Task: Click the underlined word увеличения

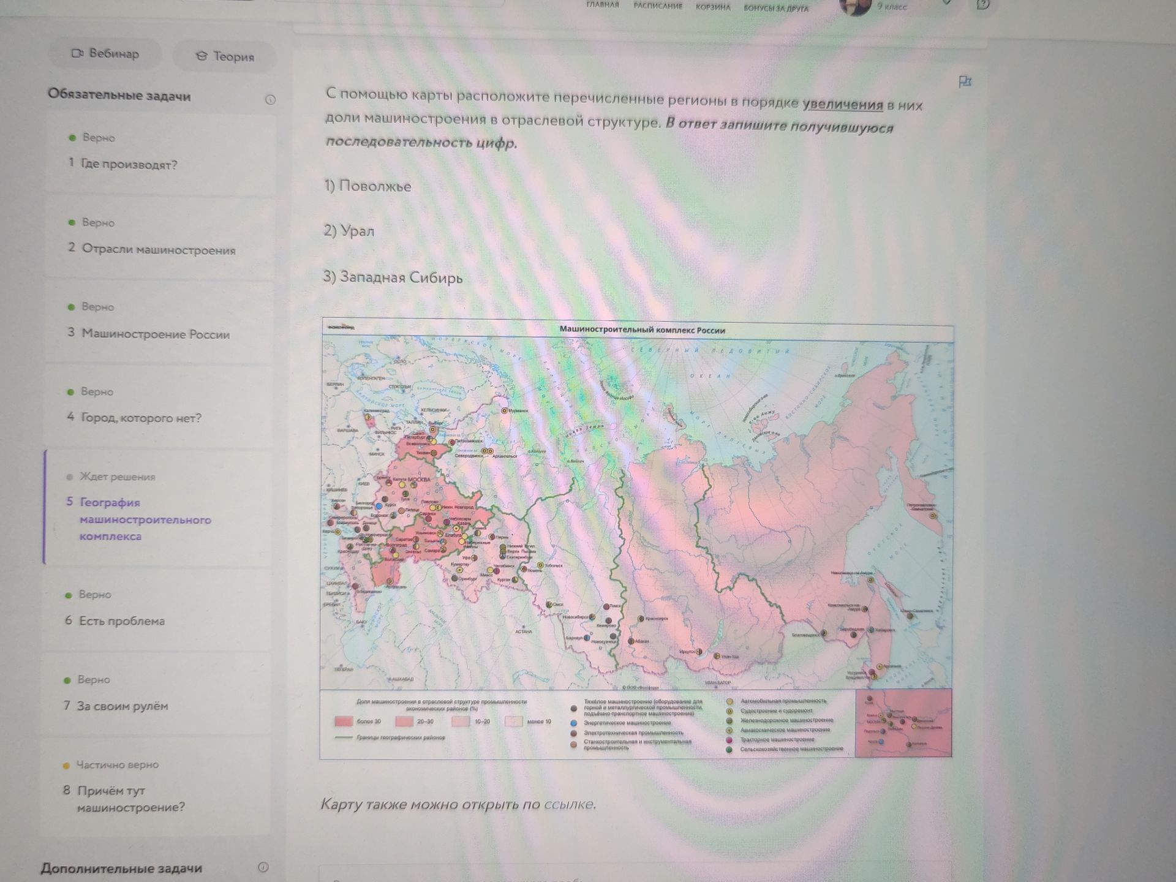Action: pyautogui.click(x=843, y=104)
